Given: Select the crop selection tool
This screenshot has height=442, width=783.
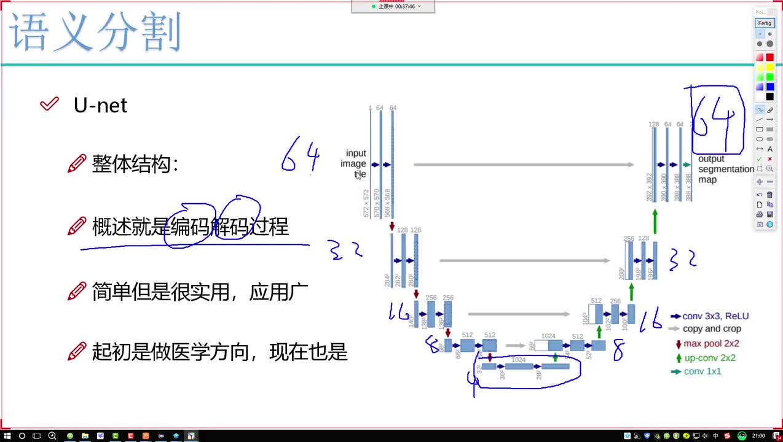Looking at the screenshot, I should [x=760, y=168].
